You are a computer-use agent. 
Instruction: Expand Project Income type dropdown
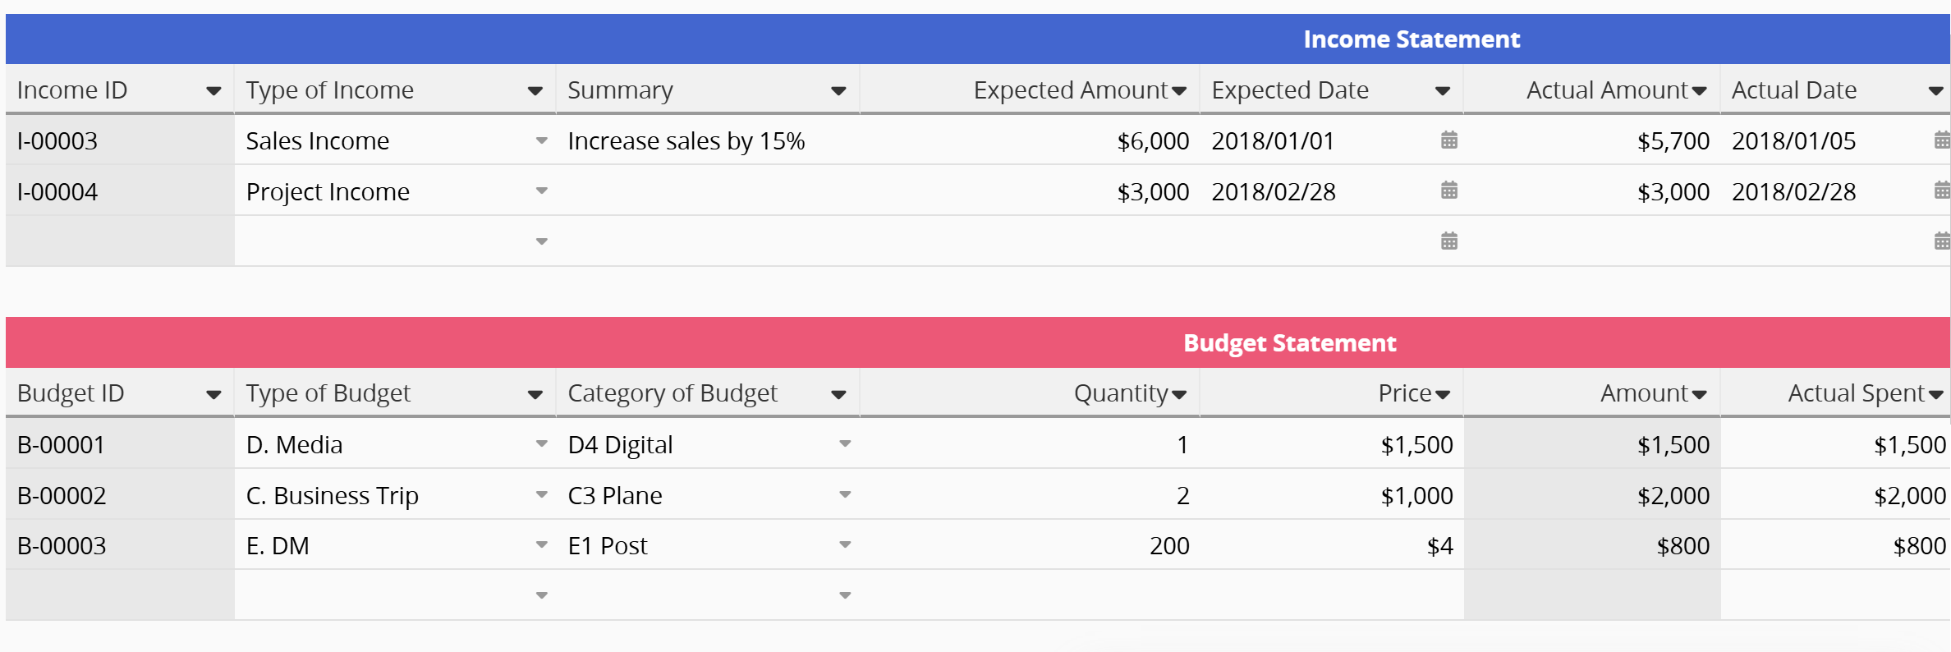(x=541, y=191)
